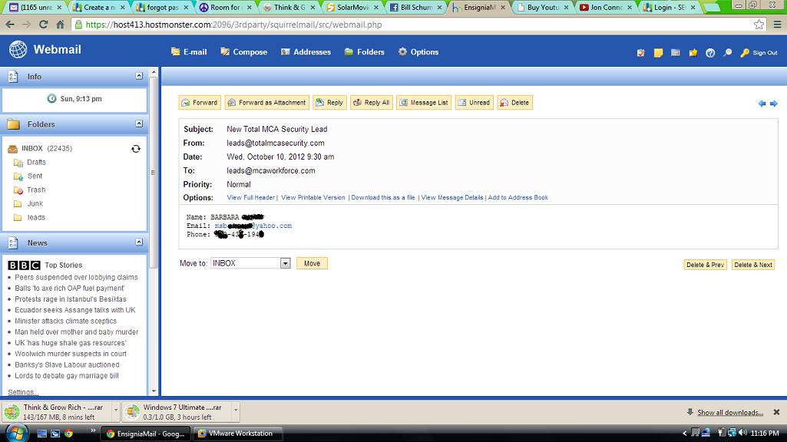Viewport: 787px width, 442px height.
Task: Open the notes sticky icon in header
Action: click(658, 53)
